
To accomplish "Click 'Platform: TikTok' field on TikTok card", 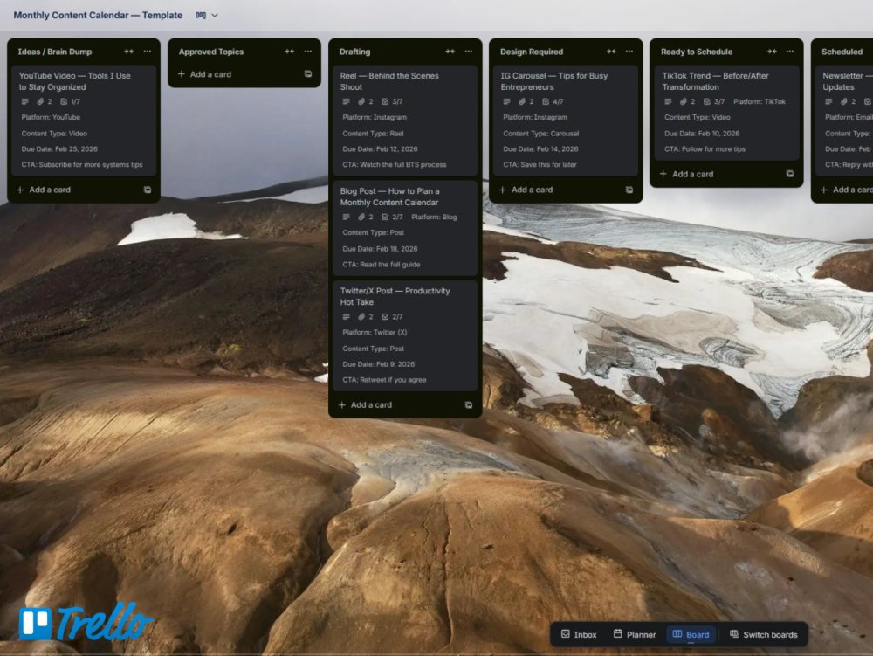I will point(760,101).
